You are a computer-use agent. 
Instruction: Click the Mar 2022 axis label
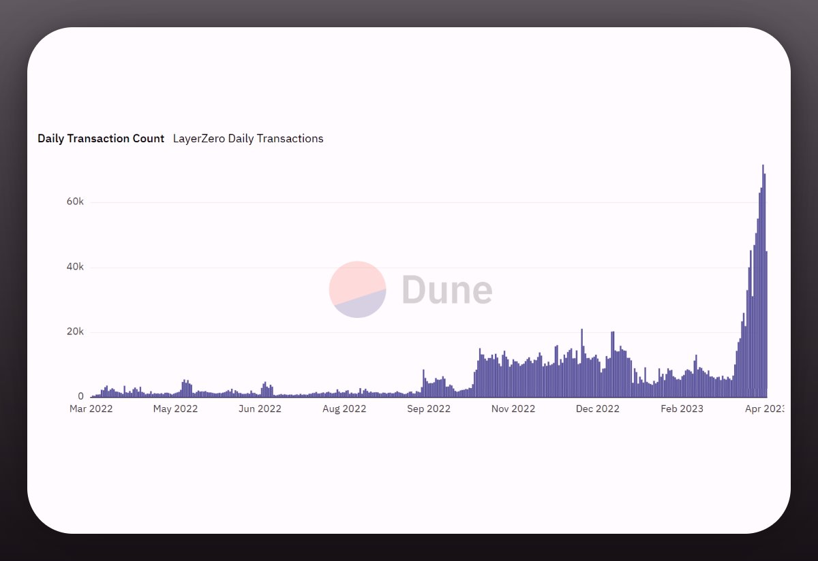click(91, 408)
